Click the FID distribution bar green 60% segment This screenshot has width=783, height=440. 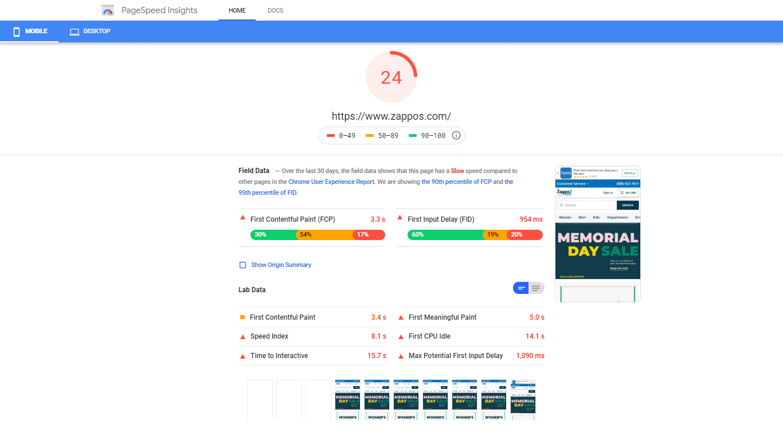tap(445, 235)
